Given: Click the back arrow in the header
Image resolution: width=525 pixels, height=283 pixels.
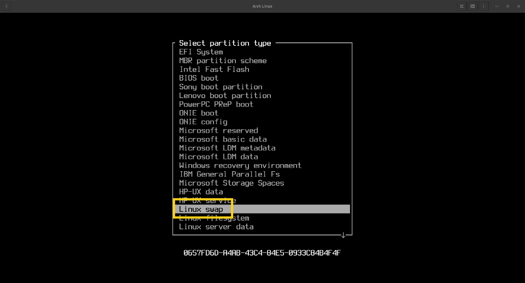Looking at the screenshot, I should click(7, 6).
